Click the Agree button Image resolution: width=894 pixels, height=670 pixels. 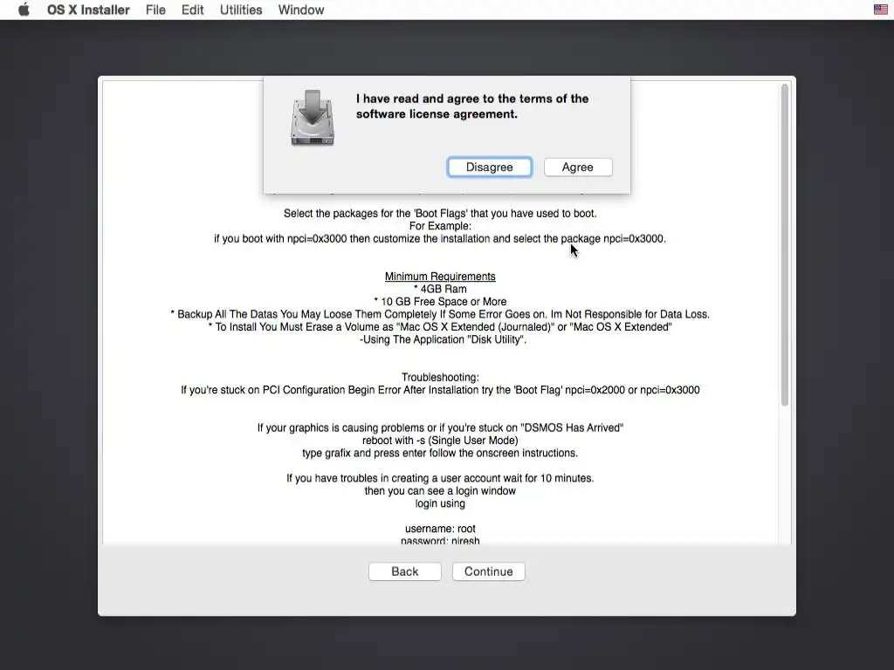[578, 167]
